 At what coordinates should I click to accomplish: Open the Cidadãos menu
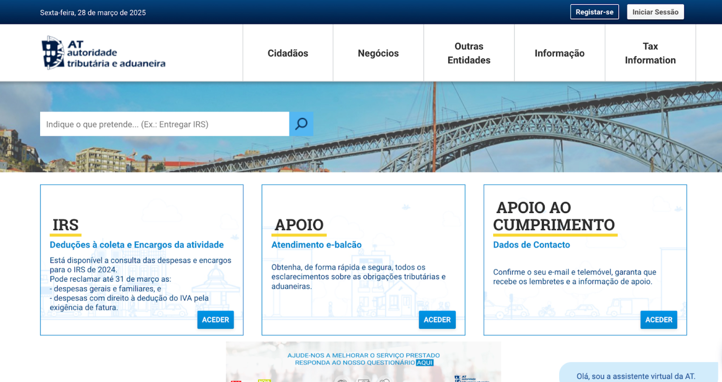[287, 53]
